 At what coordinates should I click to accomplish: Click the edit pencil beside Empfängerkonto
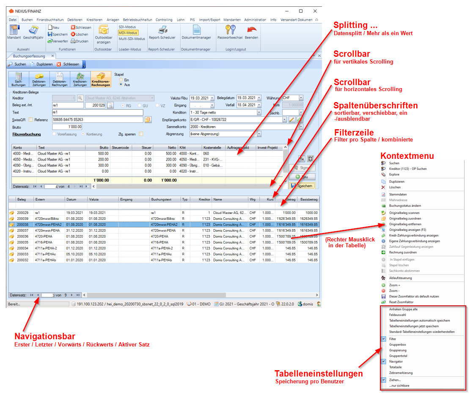[x=291, y=119]
